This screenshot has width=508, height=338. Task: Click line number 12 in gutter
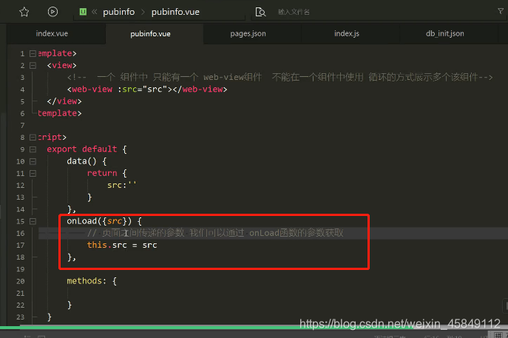[21, 186]
